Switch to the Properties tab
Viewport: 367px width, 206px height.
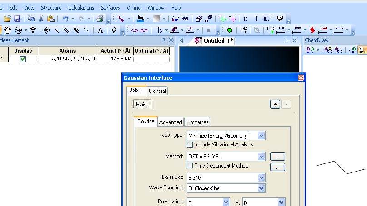(x=198, y=122)
